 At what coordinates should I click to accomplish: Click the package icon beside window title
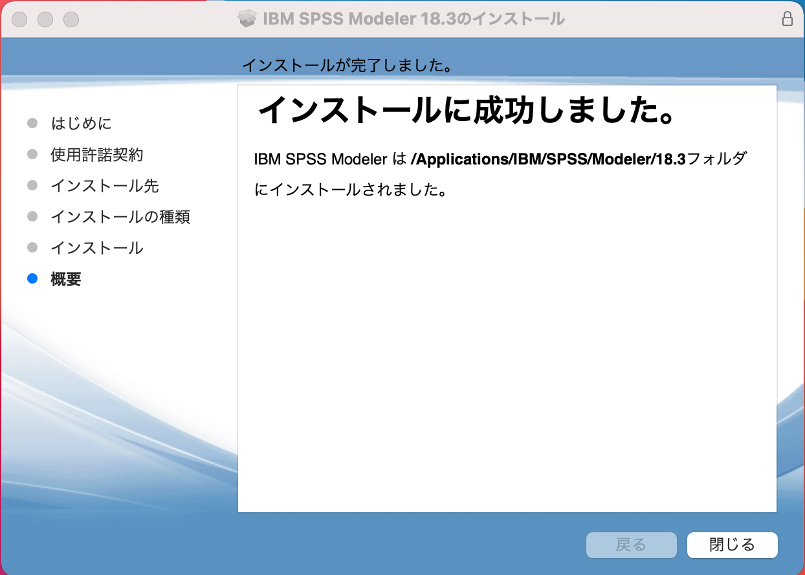(248, 19)
